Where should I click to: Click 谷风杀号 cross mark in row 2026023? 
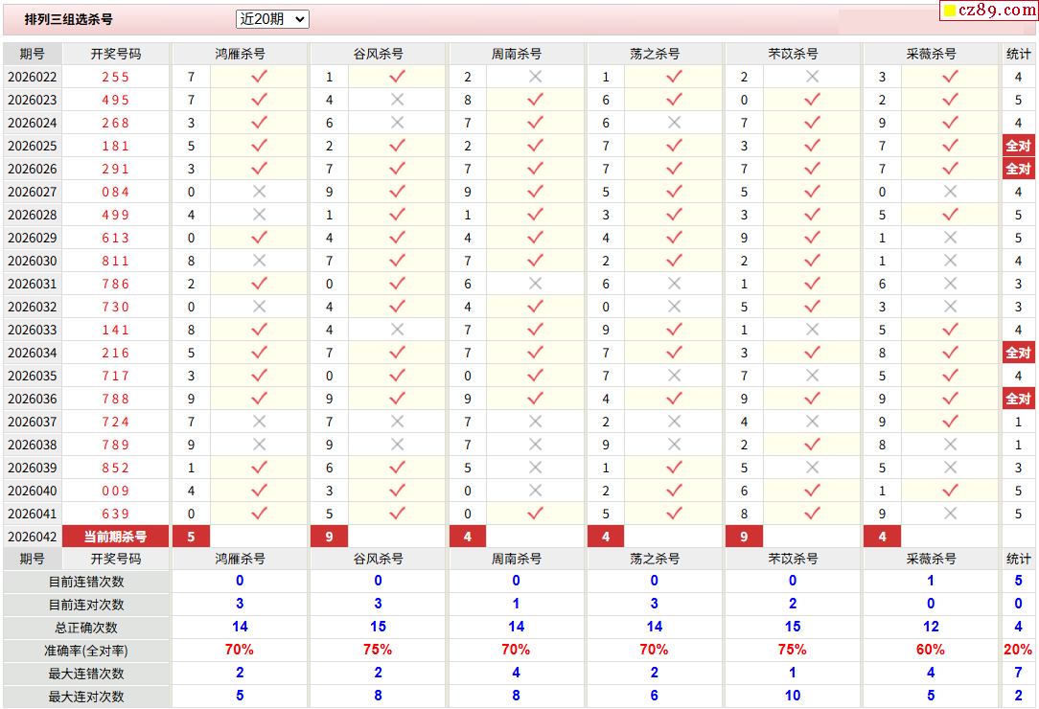point(397,100)
